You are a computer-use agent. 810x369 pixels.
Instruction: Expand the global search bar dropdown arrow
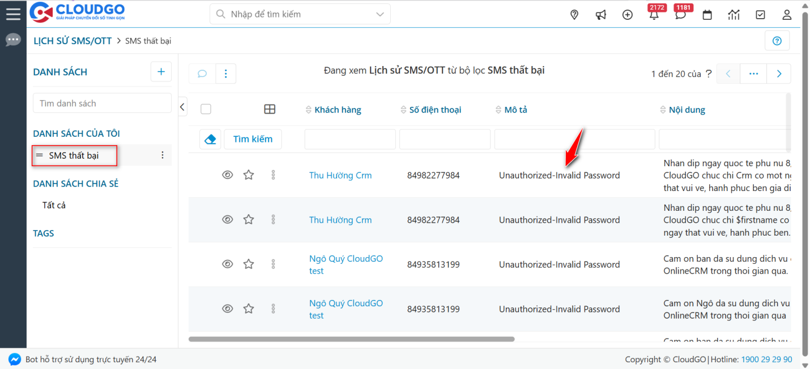[380, 14]
